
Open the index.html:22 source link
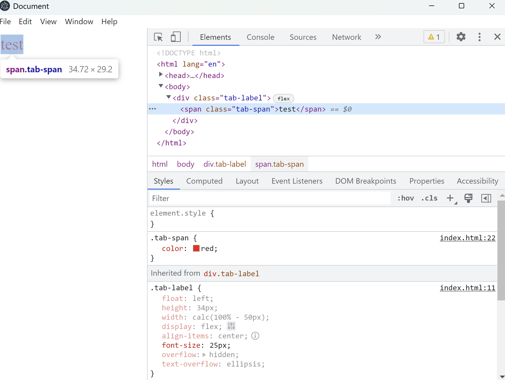(x=467, y=238)
